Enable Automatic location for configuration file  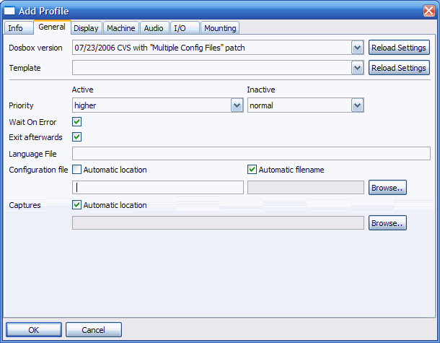pyautogui.click(x=77, y=170)
